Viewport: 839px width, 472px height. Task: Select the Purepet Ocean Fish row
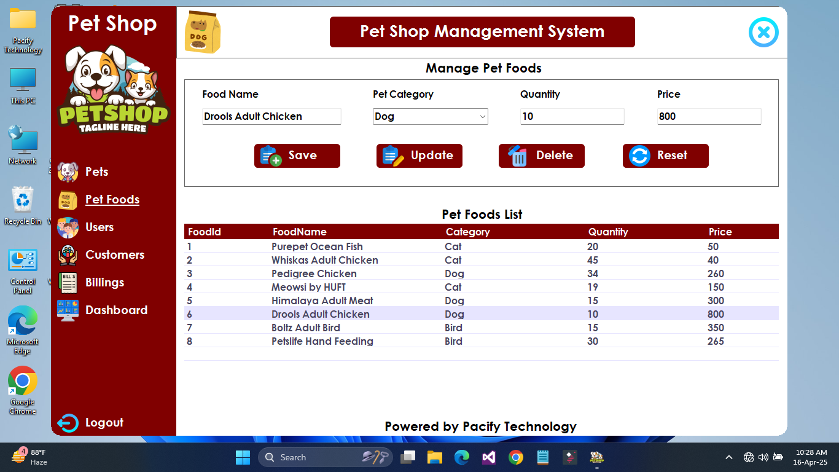tap(482, 246)
